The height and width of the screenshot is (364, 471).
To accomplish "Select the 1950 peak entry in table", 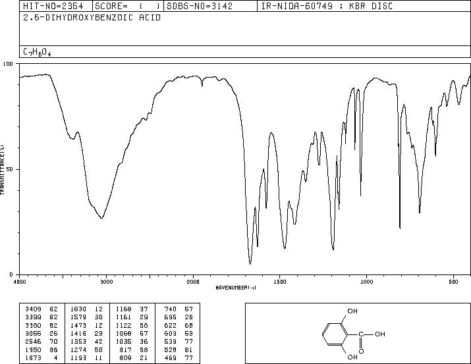I will [42, 350].
